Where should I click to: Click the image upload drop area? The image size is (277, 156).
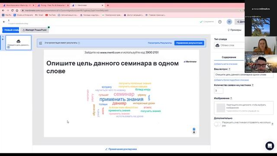click(244, 108)
